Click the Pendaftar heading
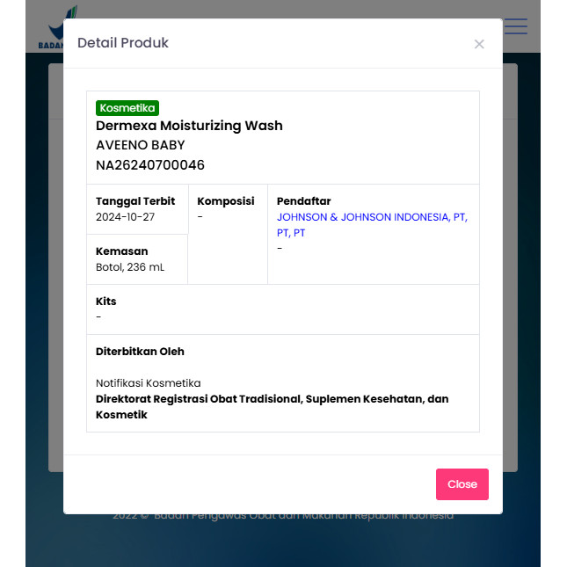The height and width of the screenshot is (567, 567). 303,201
